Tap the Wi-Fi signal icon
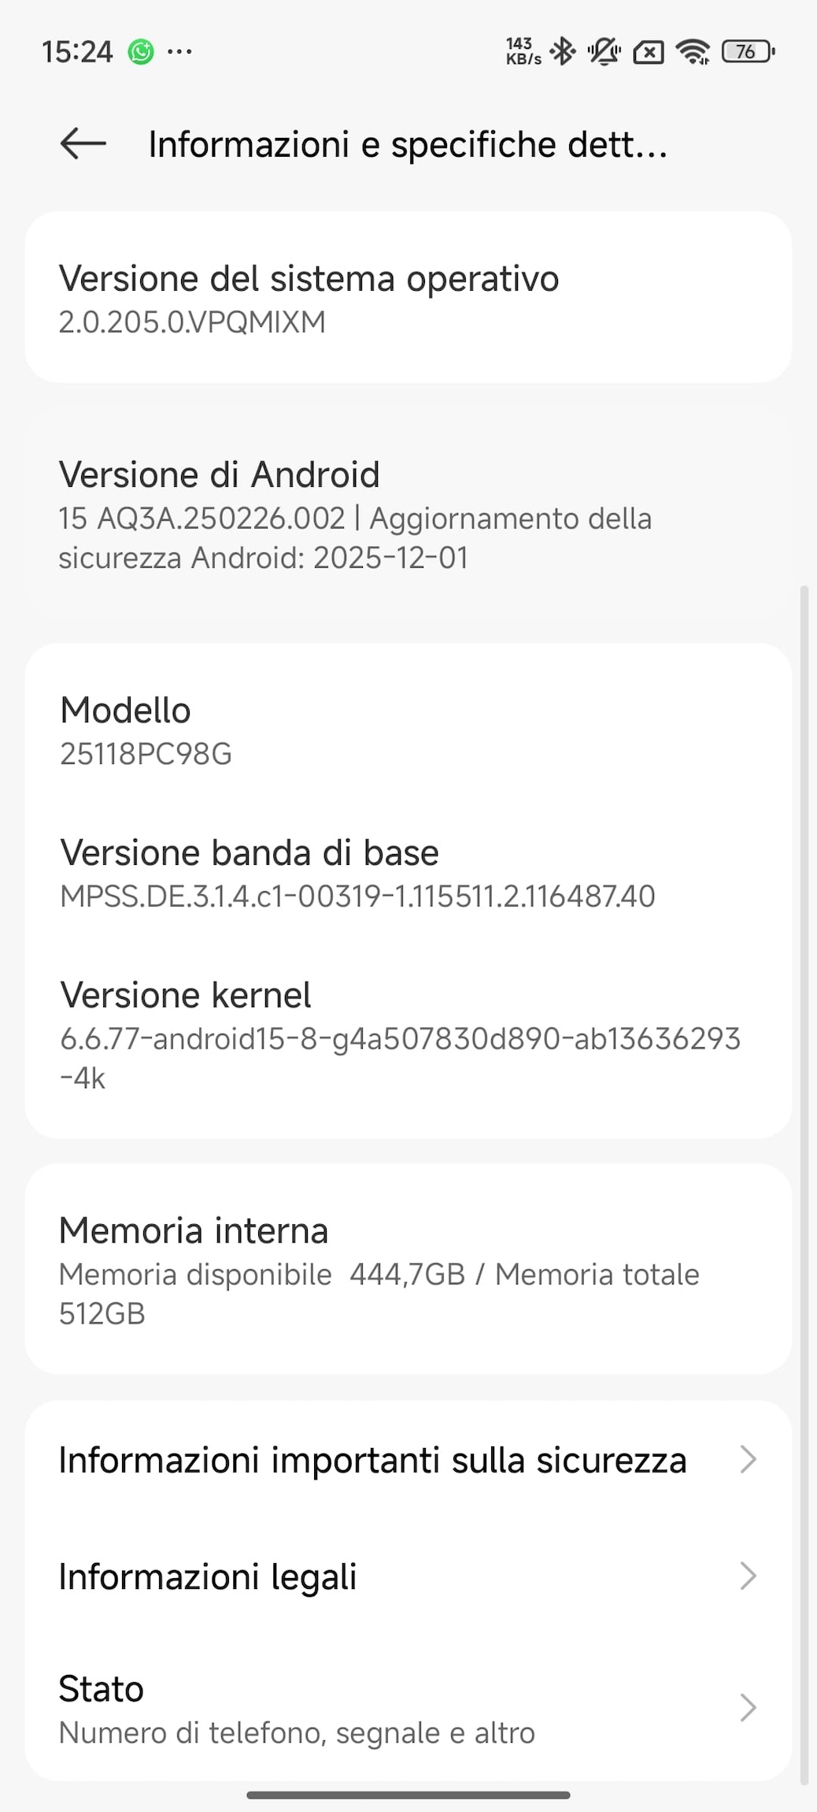Image resolution: width=817 pixels, height=1812 pixels. (x=693, y=52)
